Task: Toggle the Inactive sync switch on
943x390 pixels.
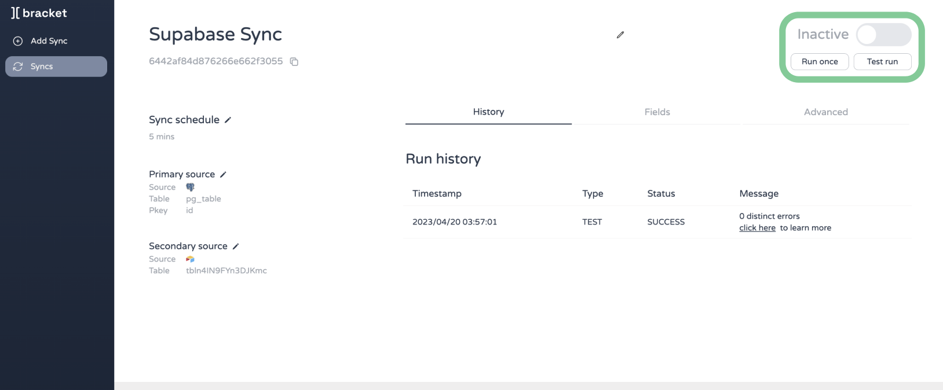Action: click(884, 35)
